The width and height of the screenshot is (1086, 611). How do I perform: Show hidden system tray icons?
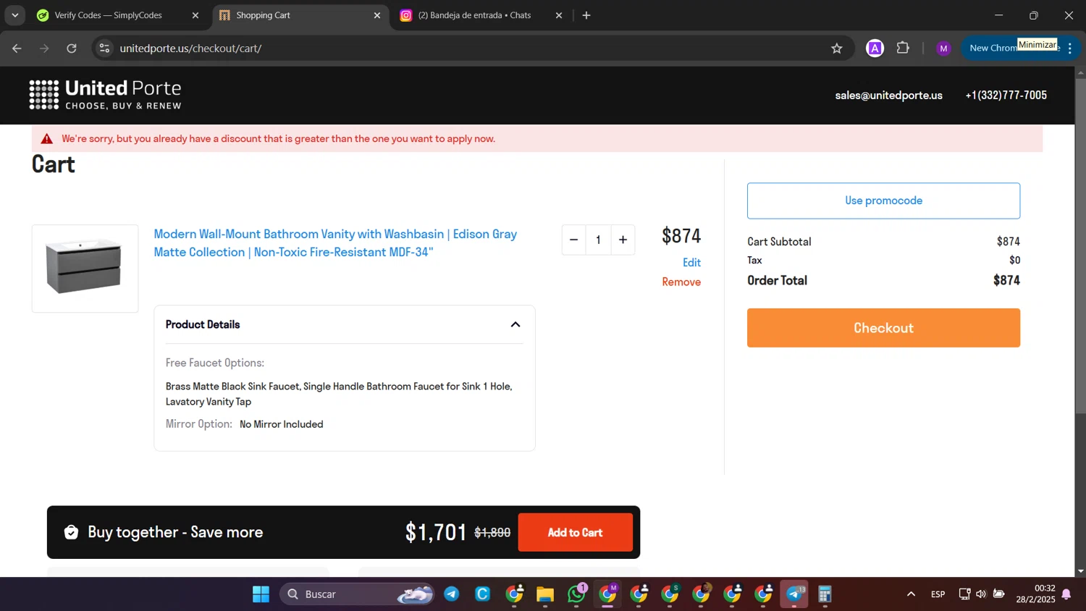[x=911, y=594]
